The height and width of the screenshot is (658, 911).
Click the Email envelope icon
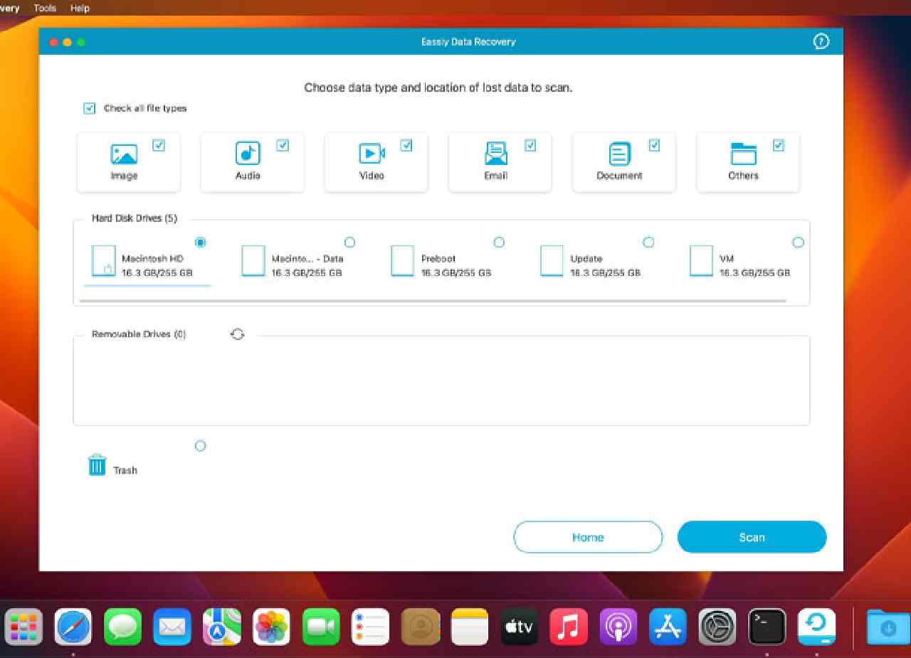(x=495, y=153)
